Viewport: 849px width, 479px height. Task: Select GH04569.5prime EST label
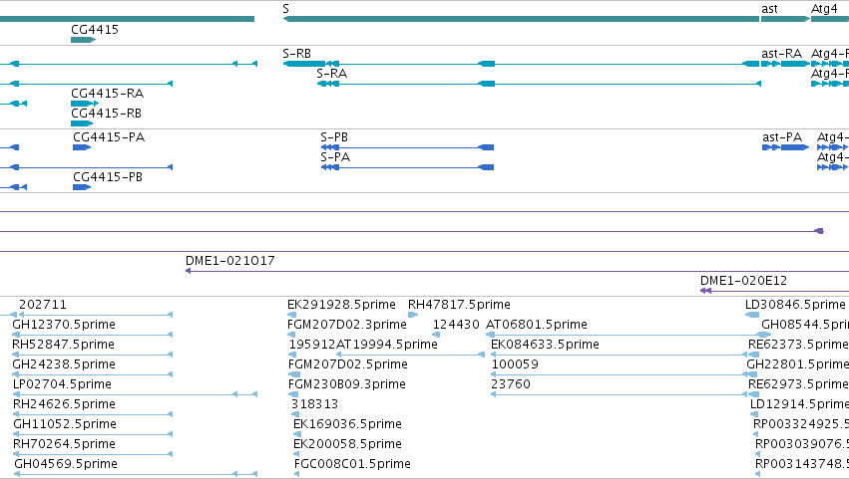pyautogui.click(x=66, y=464)
